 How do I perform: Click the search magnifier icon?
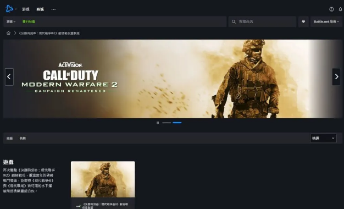tap(234, 21)
